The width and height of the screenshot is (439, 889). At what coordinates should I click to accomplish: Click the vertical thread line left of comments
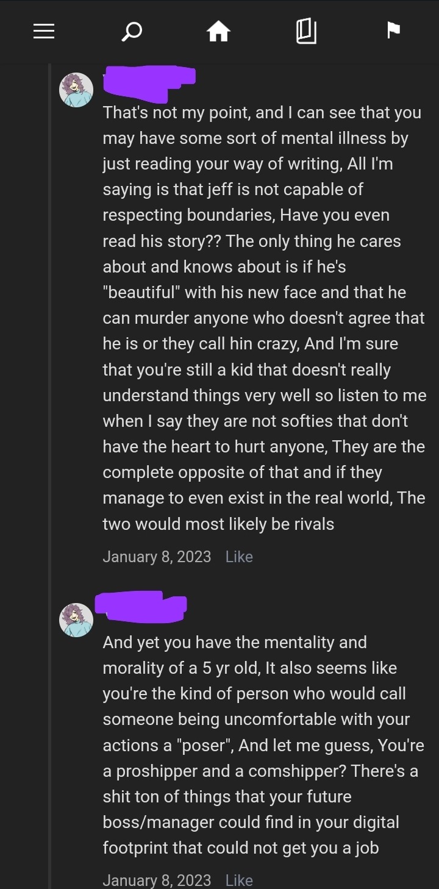coord(50,427)
